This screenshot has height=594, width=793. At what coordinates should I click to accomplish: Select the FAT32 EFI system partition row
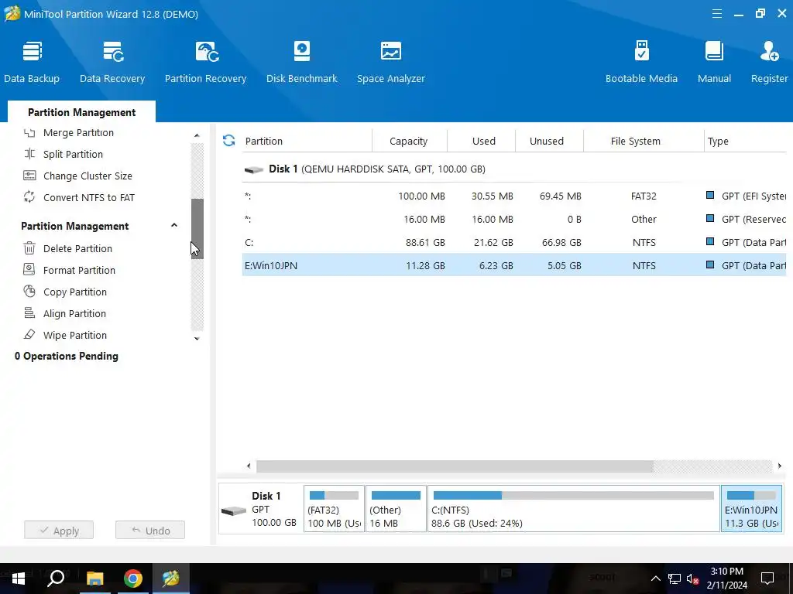click(x=514, y=196)
